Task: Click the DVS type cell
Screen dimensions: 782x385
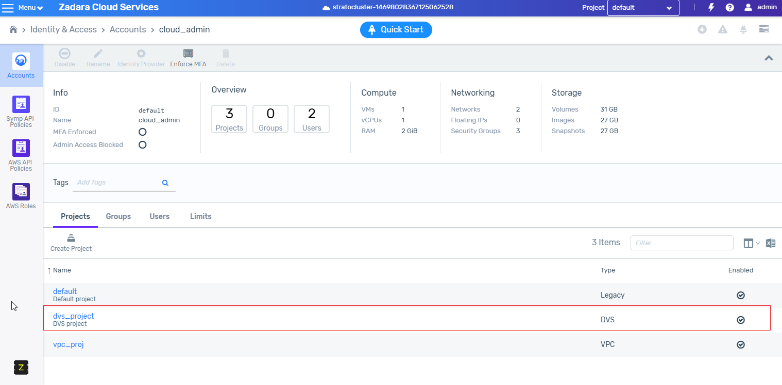Action: (607, 320)
